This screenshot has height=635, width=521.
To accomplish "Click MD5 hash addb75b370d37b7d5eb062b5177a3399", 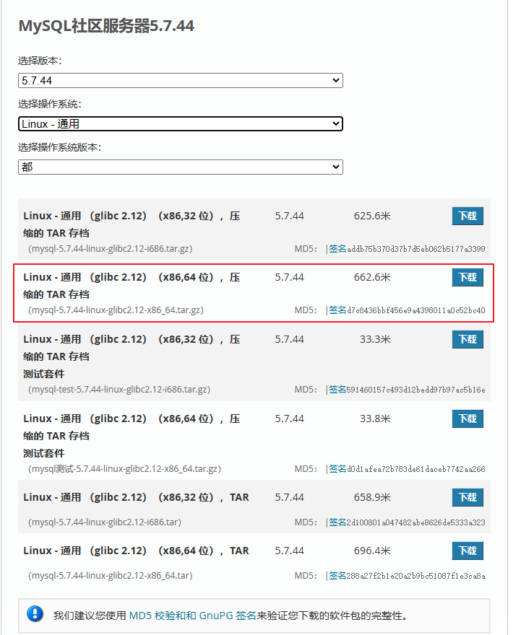I will (416, 249).
